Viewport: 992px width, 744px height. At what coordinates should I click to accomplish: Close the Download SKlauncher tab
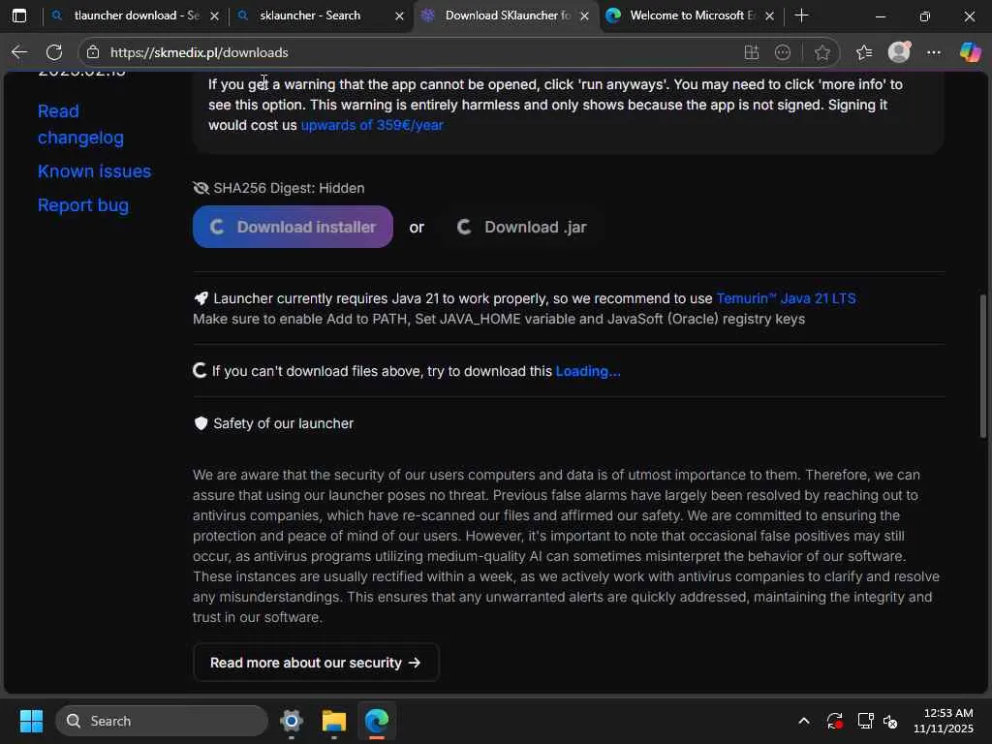coord(585,15)
